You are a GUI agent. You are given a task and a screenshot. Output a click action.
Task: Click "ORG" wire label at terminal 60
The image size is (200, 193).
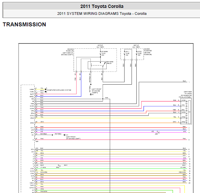[x=42, y=122]
